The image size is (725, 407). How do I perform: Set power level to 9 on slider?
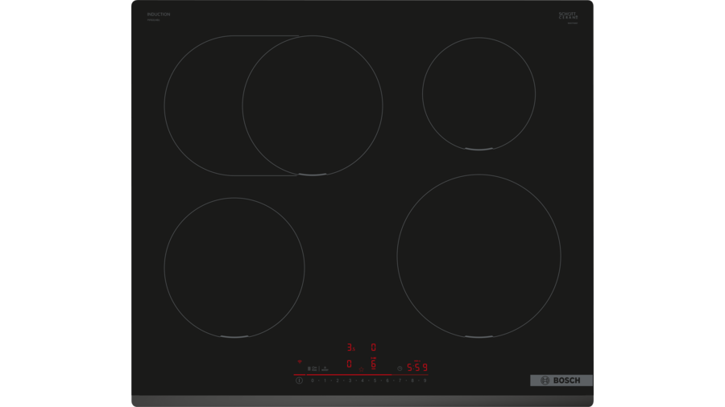click(425, 380)
